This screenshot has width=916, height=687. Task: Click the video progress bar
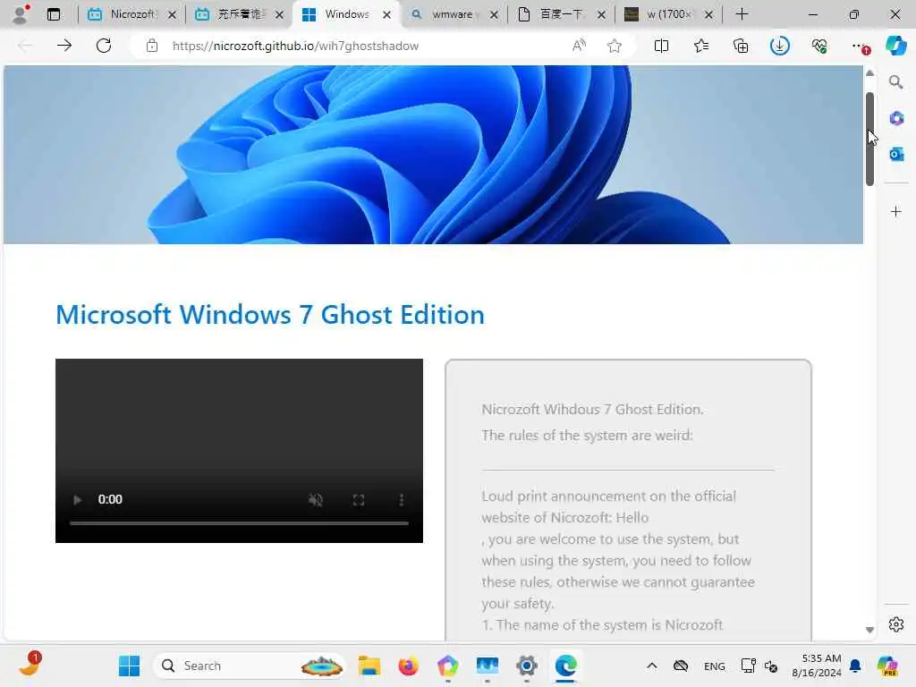click(239, 523)
